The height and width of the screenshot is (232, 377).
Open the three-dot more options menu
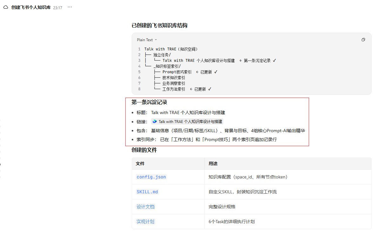[x=70, y=7]
